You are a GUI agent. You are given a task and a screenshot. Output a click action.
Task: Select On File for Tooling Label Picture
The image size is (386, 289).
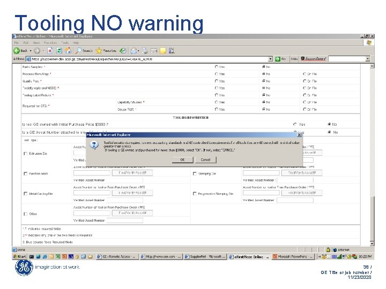click(x=305, y=95)
